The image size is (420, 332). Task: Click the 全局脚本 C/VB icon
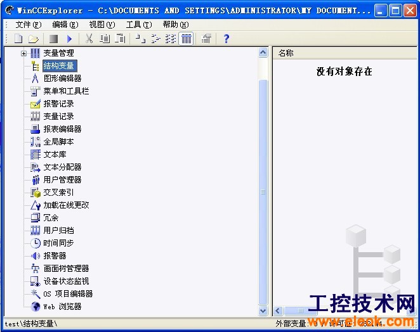[35, 142]
